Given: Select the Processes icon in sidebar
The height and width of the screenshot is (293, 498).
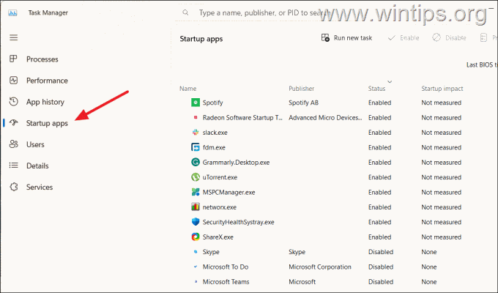Looking at the screenshot, I should tap(13, 59).
